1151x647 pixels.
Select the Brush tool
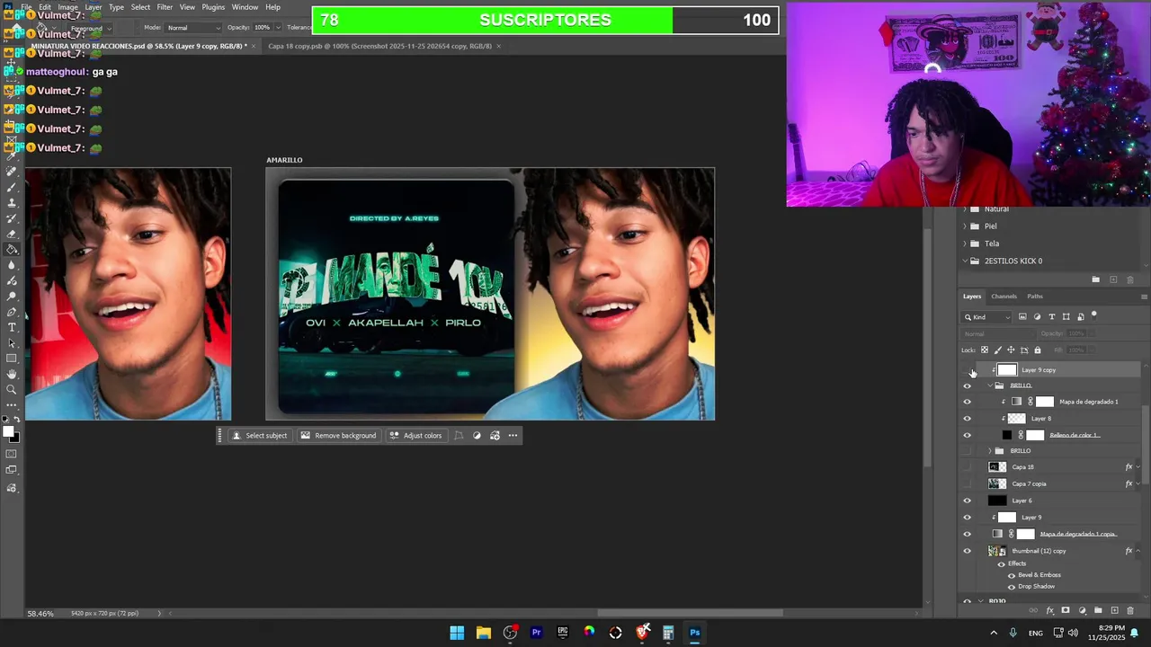point(12,187)
